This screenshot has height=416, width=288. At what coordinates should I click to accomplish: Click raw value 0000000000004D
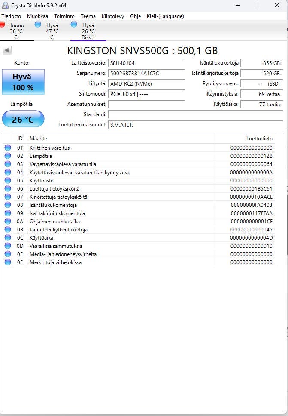tap(251, 238)
